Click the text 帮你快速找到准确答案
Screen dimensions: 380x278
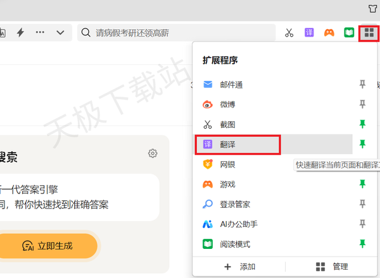tap(61, 205)
